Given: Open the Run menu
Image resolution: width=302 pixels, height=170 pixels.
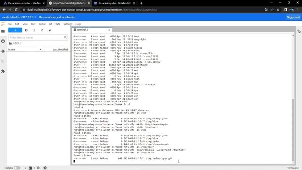Looking at the screenshot, I should tap(33, 24).
